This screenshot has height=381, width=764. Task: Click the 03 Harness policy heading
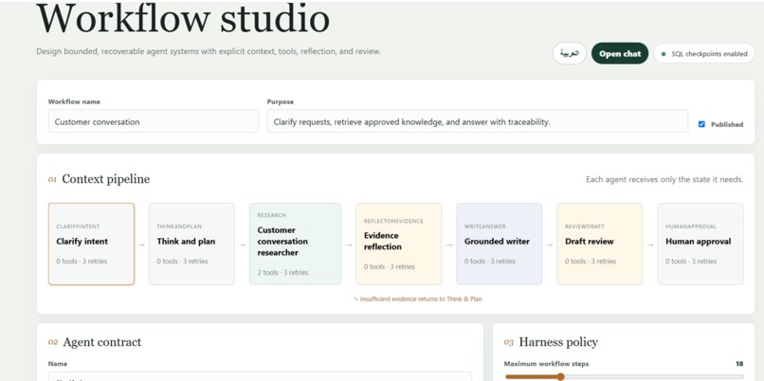click(x=551, y=342)
